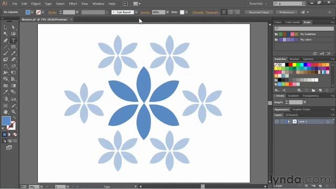Expand Layer 1 disclosure triangle
The width and height of the screenshot is (336, 189).
coord(289,121)
